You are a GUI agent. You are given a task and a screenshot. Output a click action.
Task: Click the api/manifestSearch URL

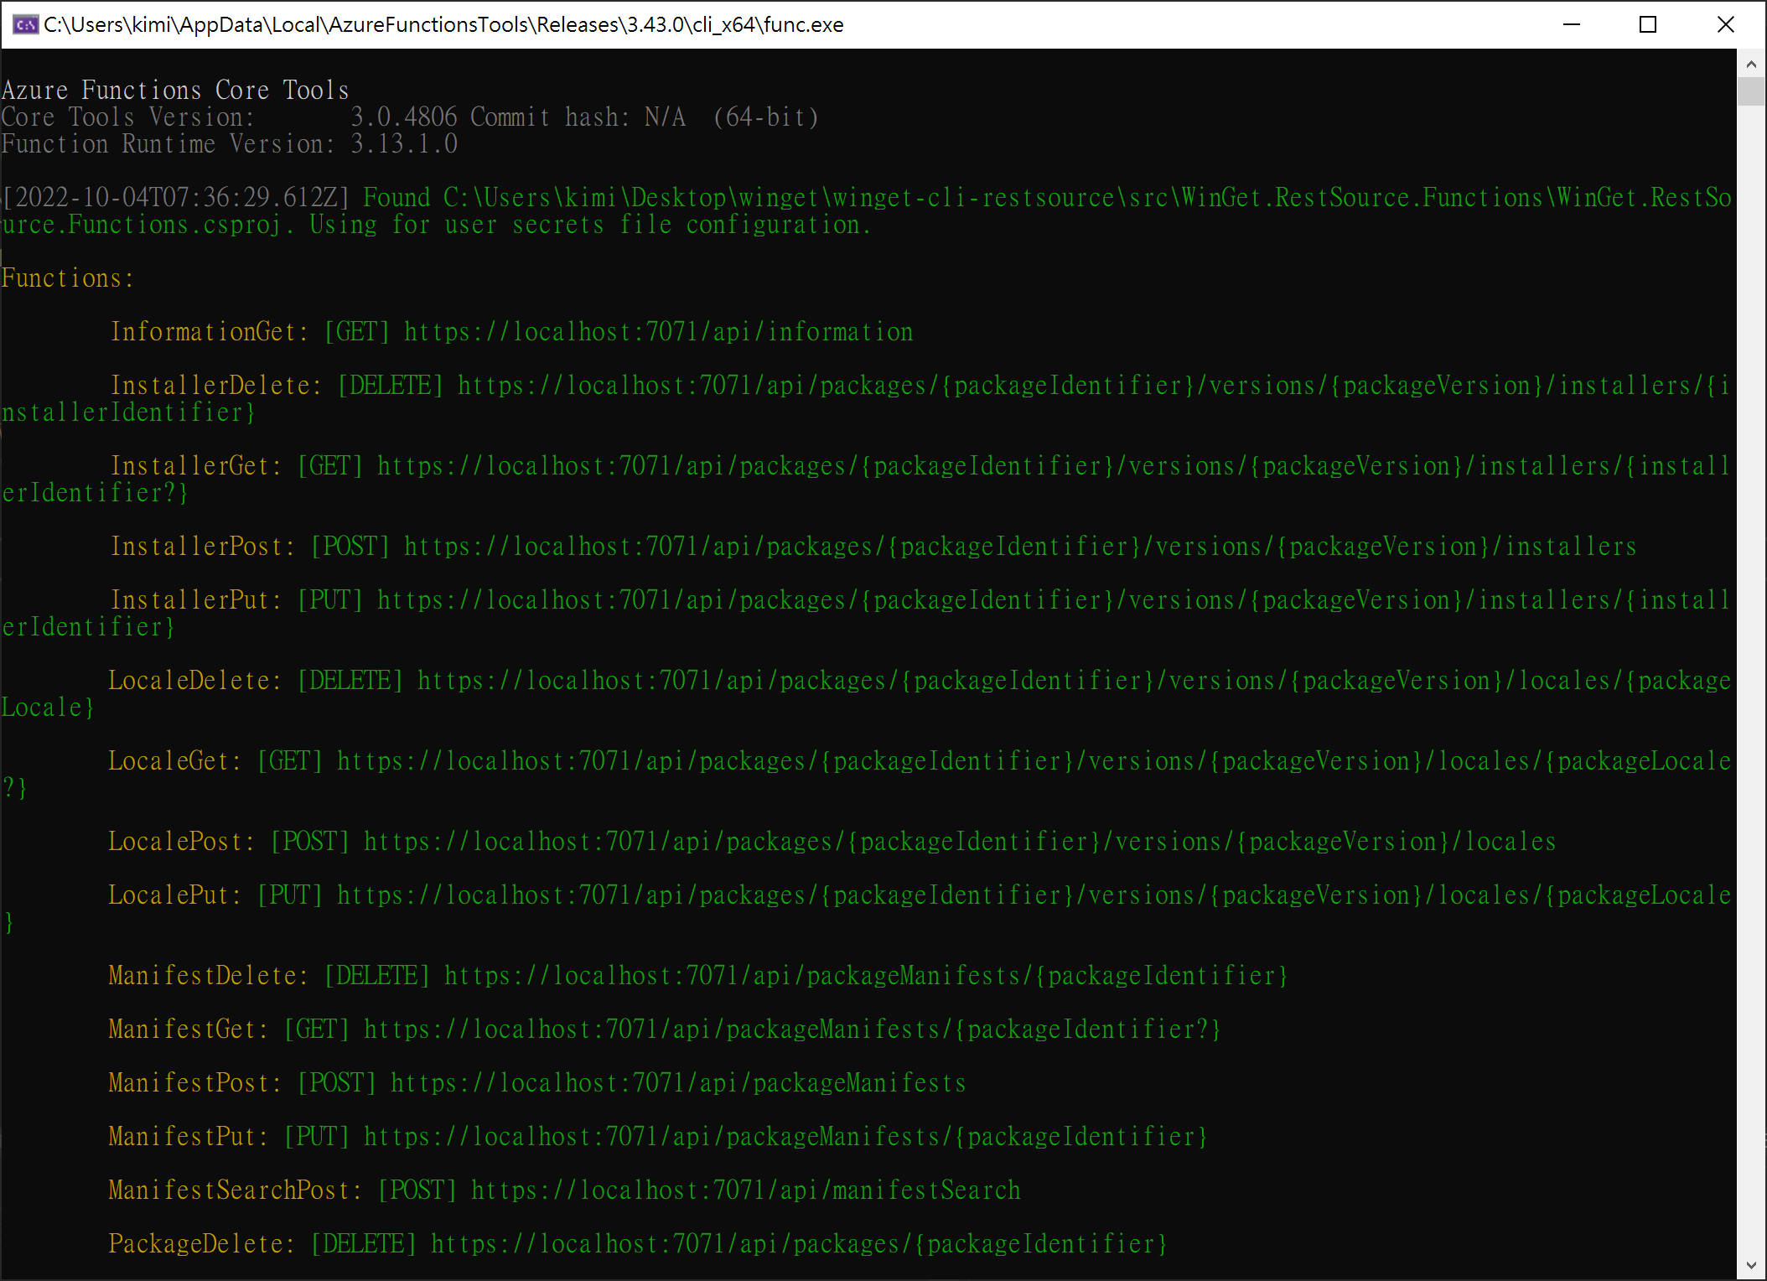[x=745, y=1190]
